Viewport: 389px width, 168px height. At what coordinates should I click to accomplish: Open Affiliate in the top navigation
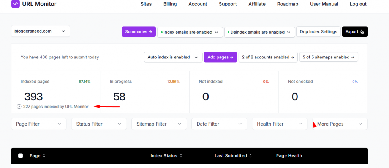click(x=257, y=4)
